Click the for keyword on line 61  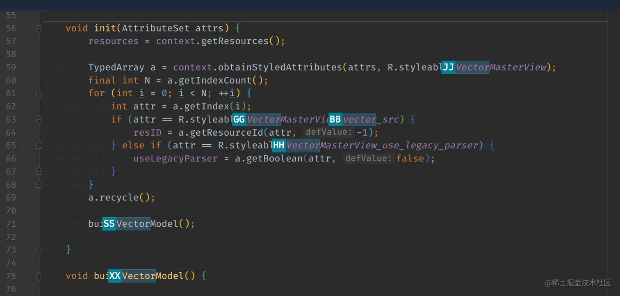97,93
